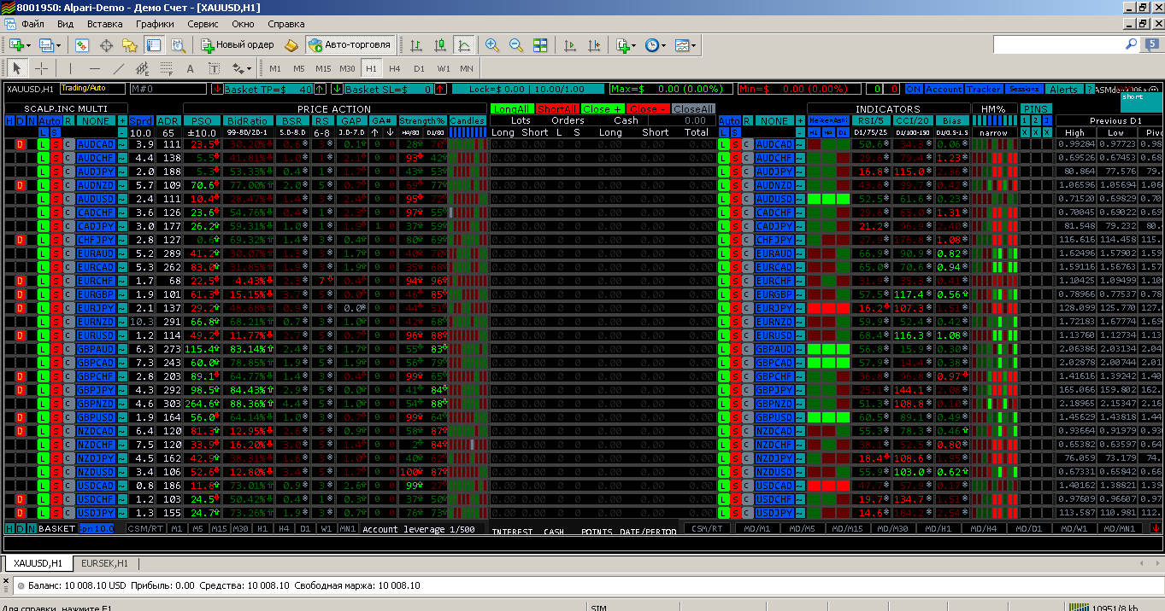Open the Account panel button
Screen dimensions: 1165x611
coord(944,89)
